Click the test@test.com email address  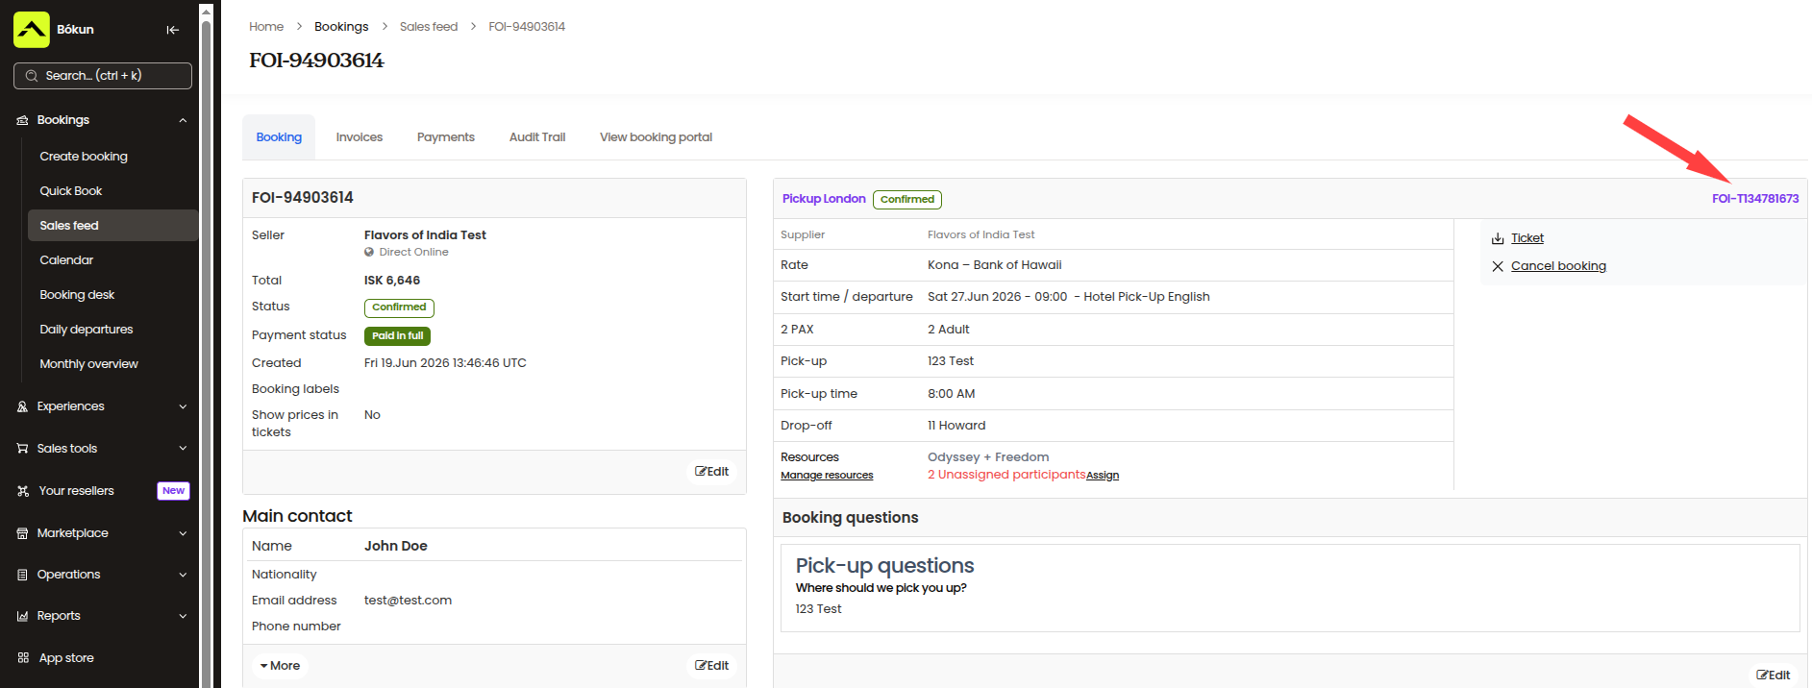(408, 601)
